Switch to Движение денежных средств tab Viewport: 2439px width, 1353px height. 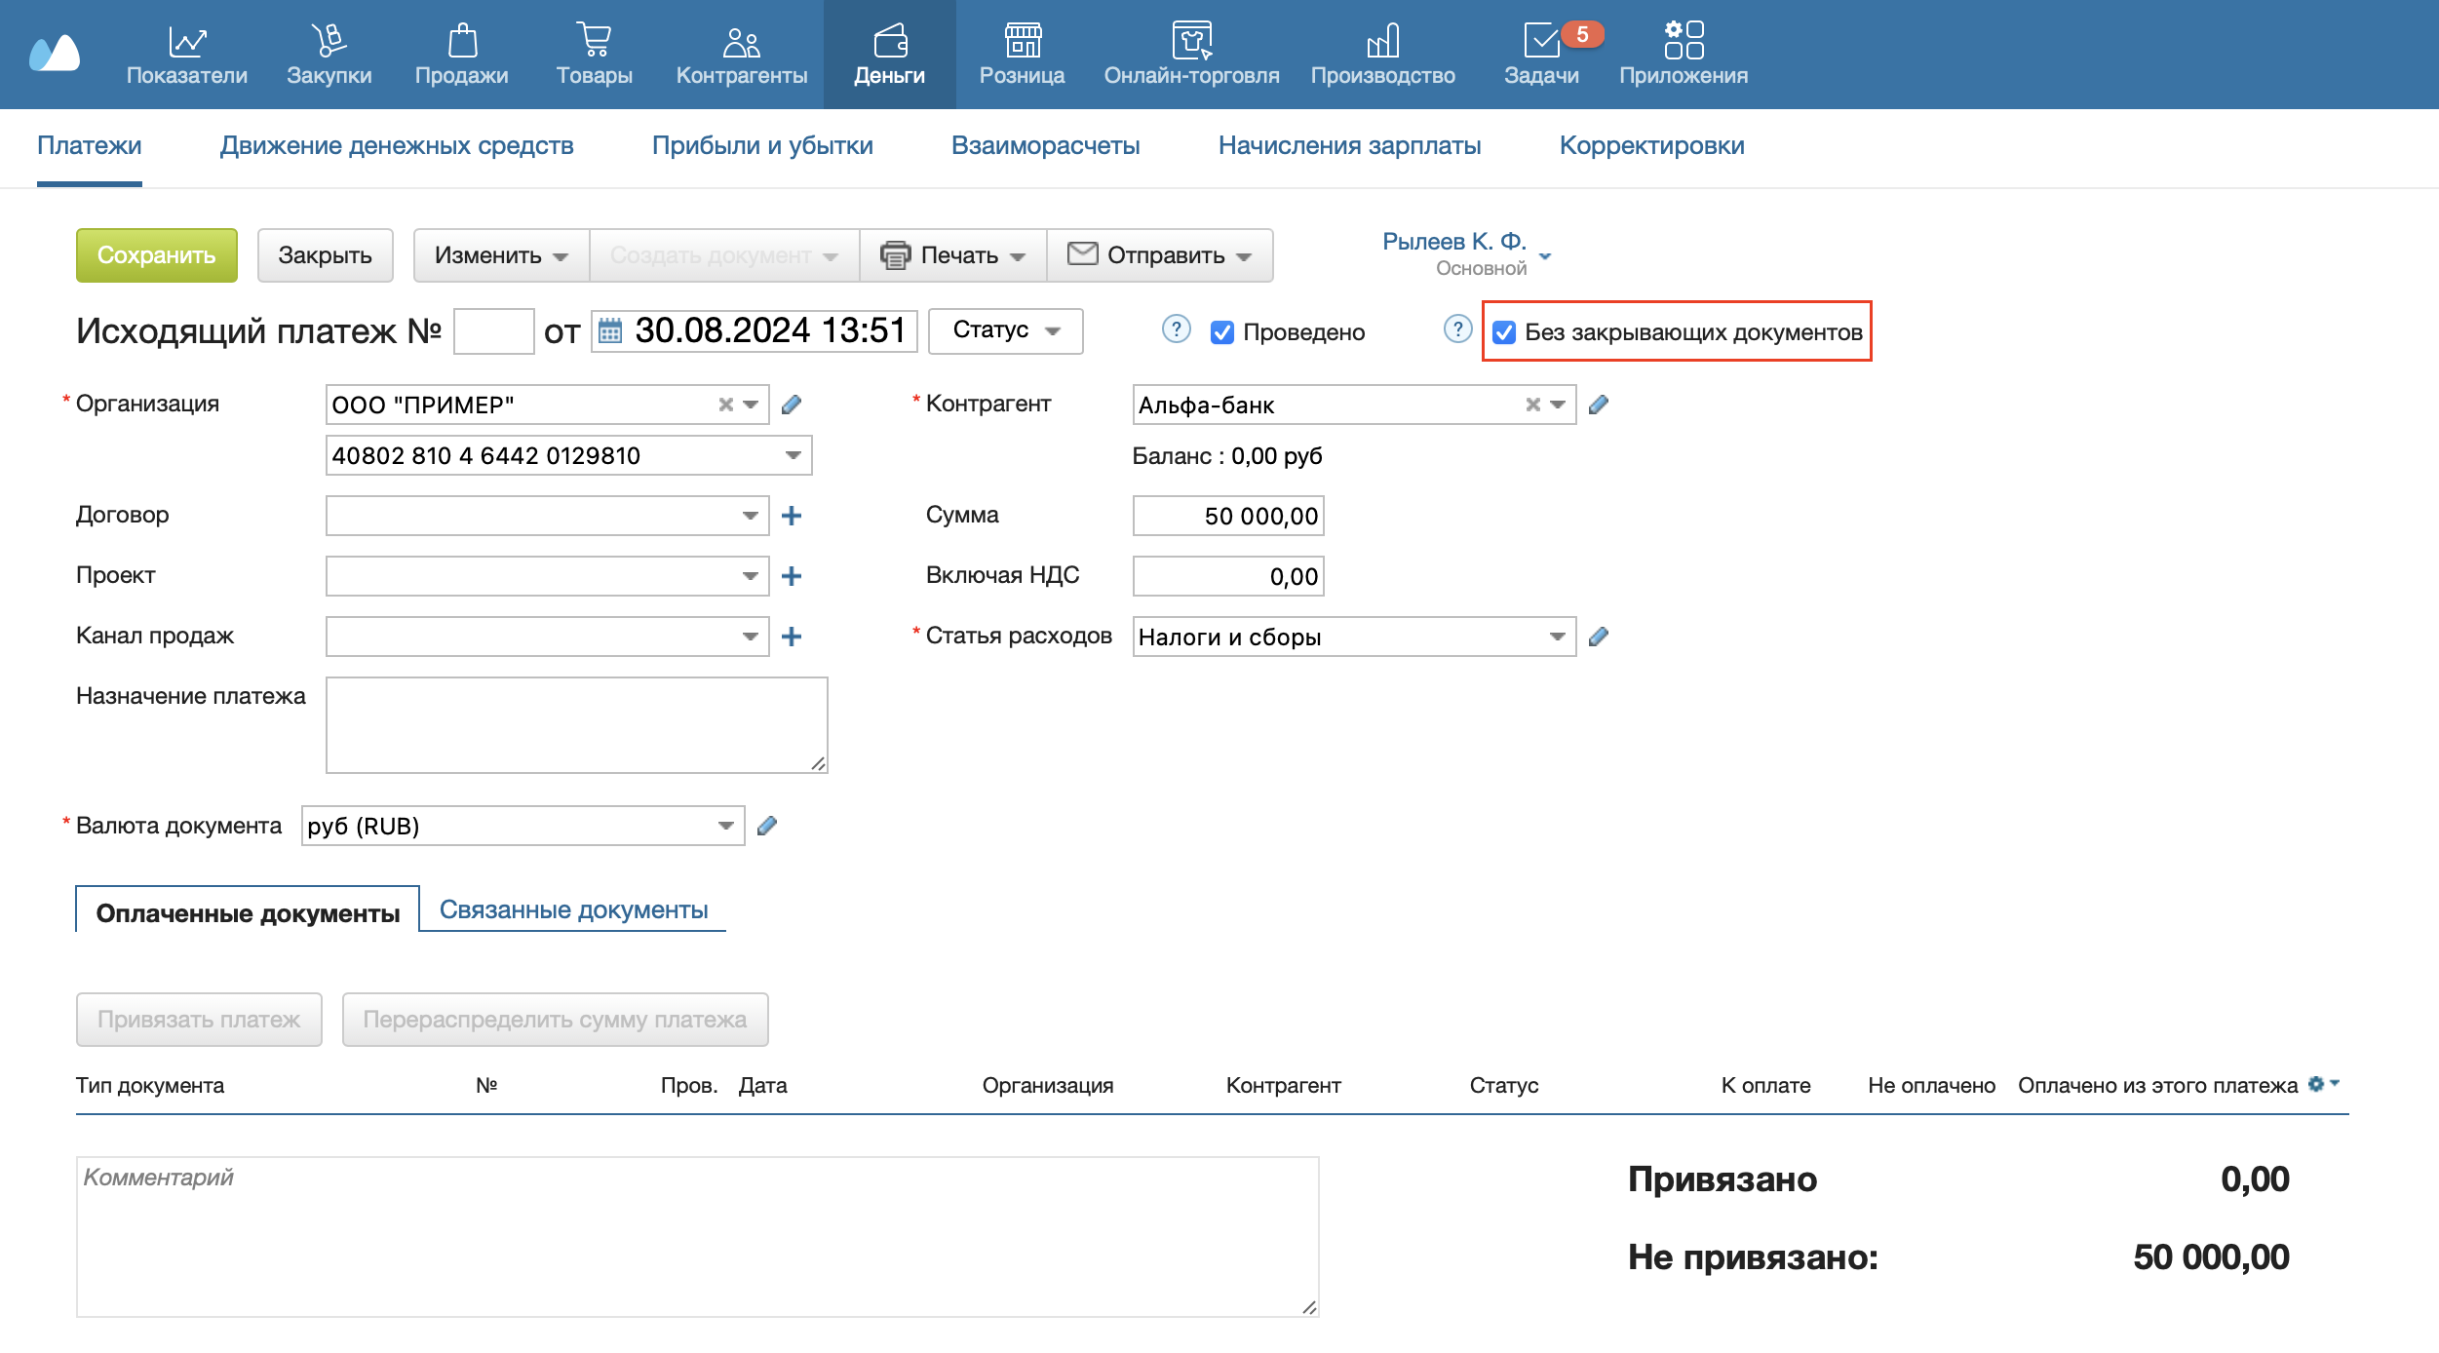tap(397, 145)
